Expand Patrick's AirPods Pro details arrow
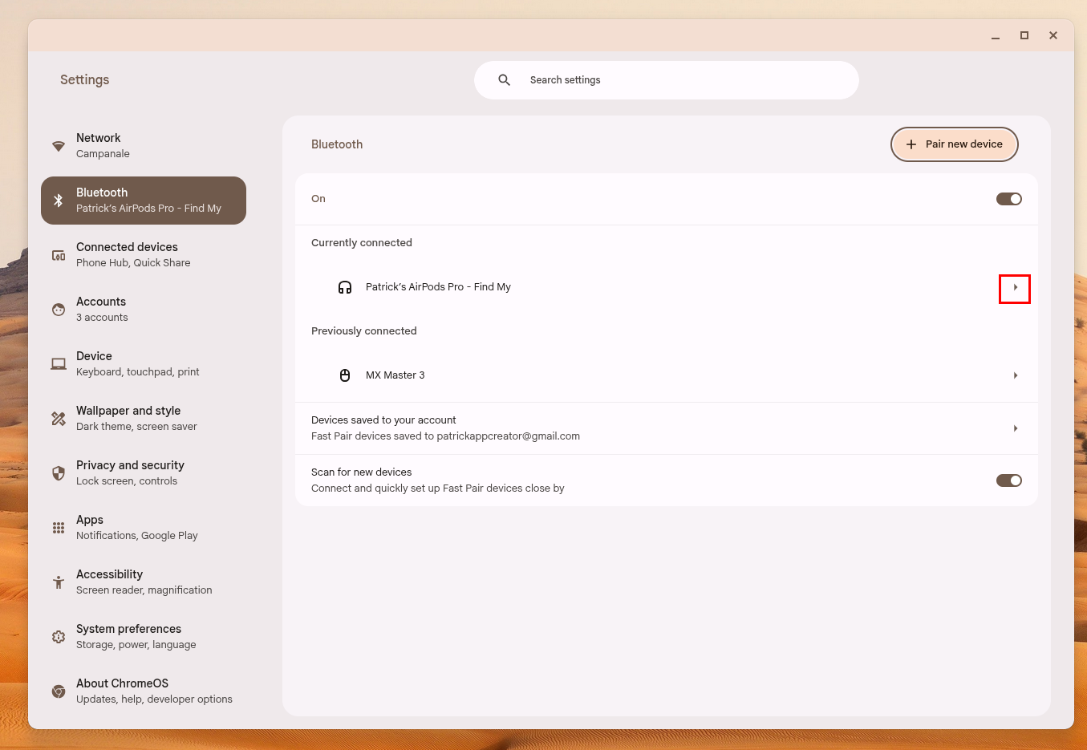Screen dimensions: 1087x750 point(1015,288)
